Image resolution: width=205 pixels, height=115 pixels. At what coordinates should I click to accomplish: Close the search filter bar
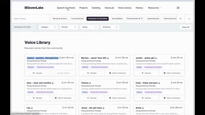click(189, 19)
